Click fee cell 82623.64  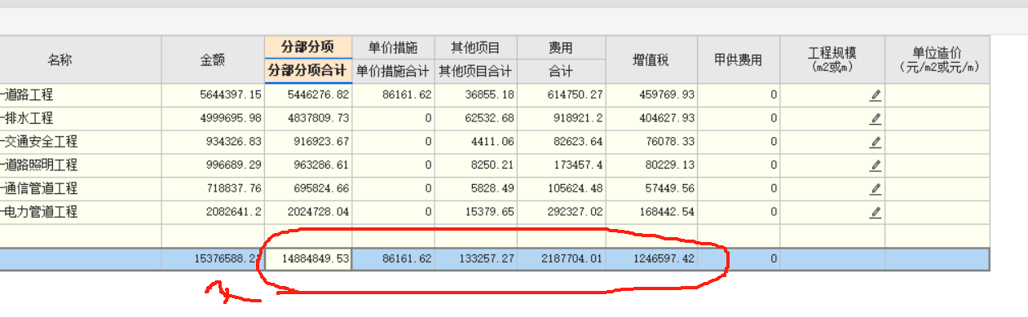562,143
